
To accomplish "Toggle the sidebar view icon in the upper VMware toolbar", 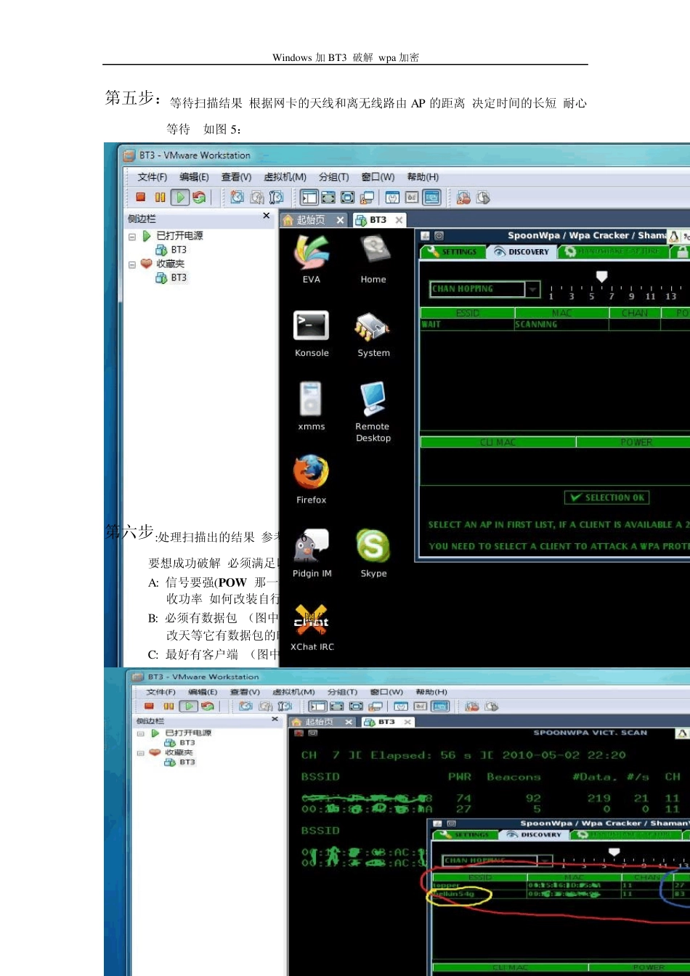I will [309, 197].
